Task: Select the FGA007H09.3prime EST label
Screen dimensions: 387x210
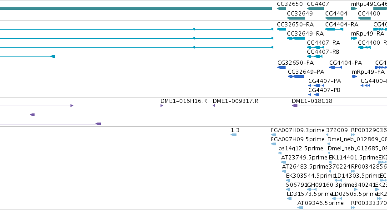Action: (298, 130)
